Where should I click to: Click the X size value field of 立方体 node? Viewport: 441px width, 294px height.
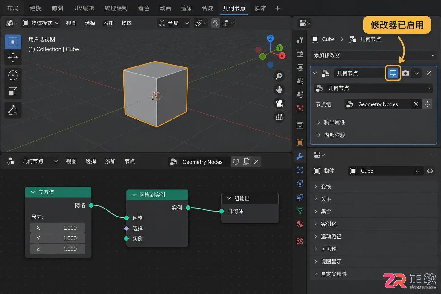(58, 228)
